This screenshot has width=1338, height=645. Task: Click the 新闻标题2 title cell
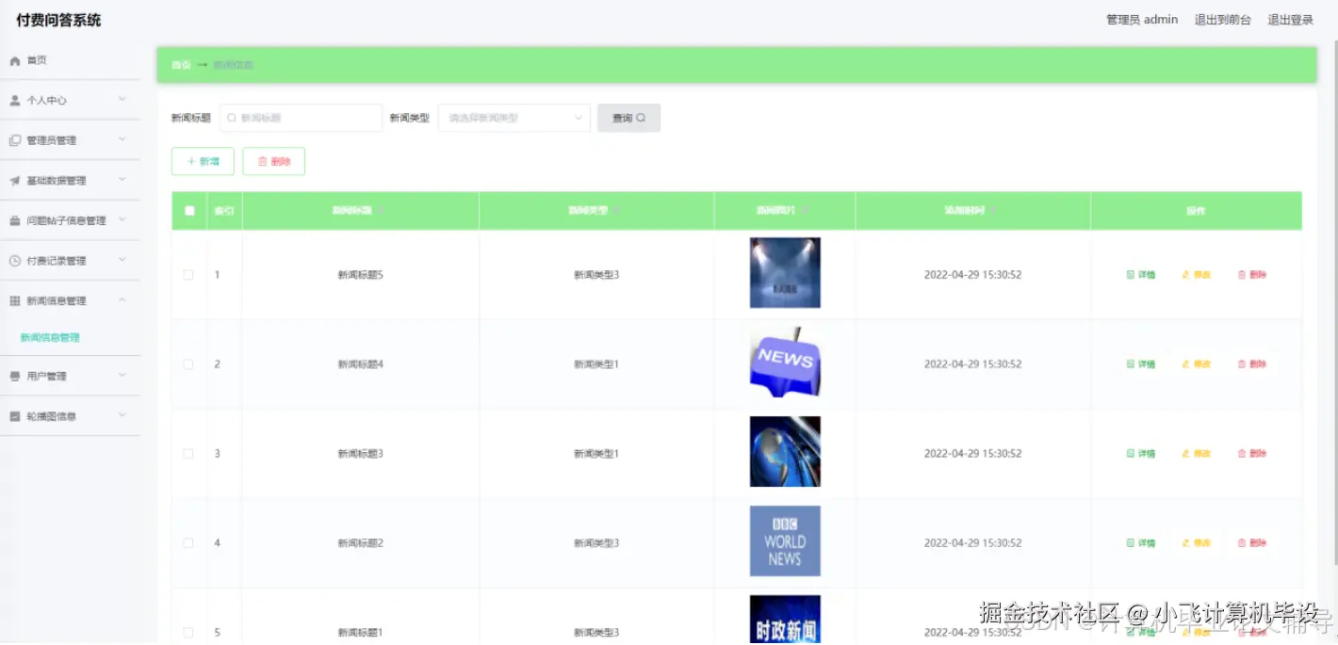click(361, 543)
